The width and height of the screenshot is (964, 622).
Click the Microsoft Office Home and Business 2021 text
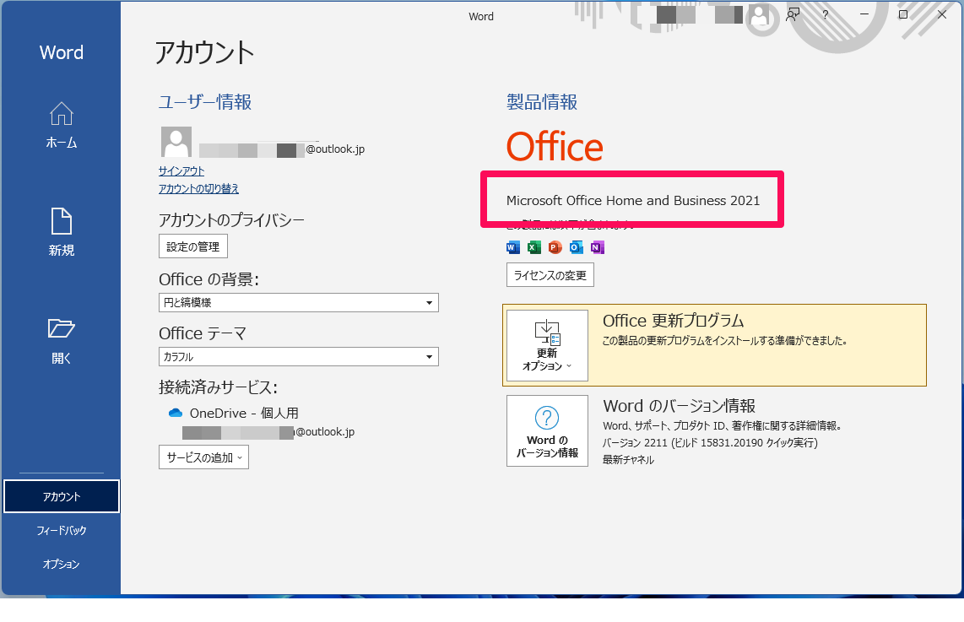(x=633, y=200)
